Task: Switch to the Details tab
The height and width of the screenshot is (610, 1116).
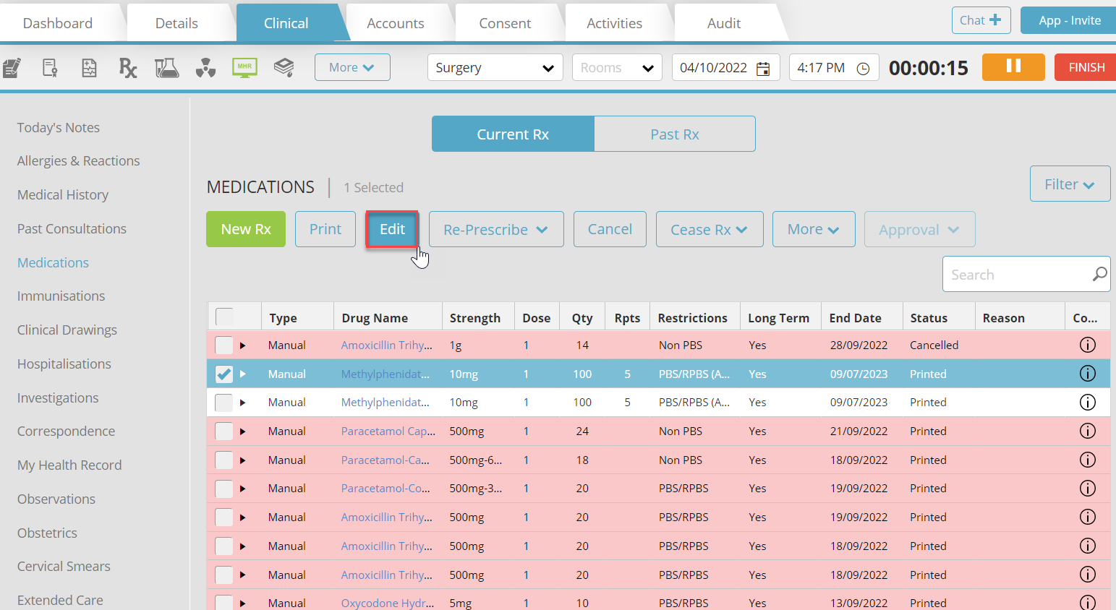Action: pyautogui.click(x=176, y=23)
